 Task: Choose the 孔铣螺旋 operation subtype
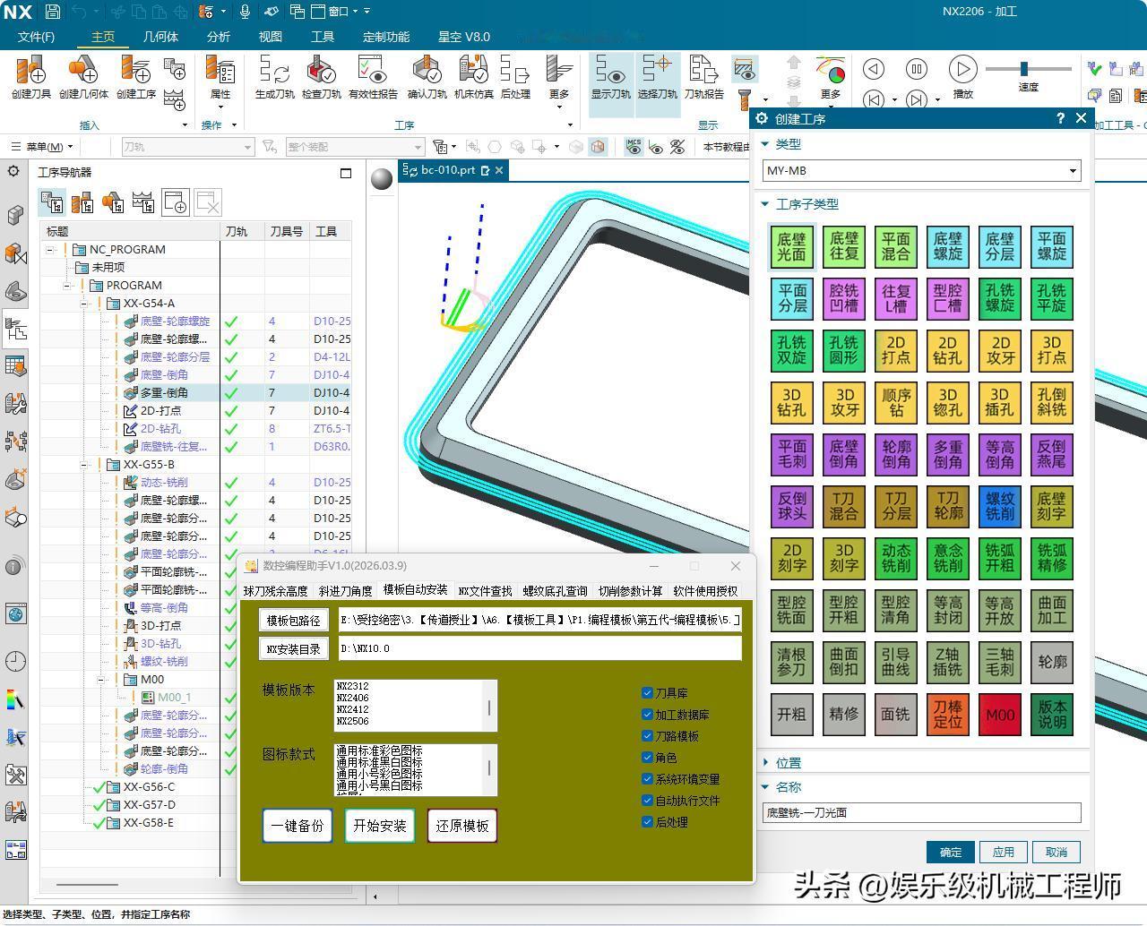(x=999, y=299)
